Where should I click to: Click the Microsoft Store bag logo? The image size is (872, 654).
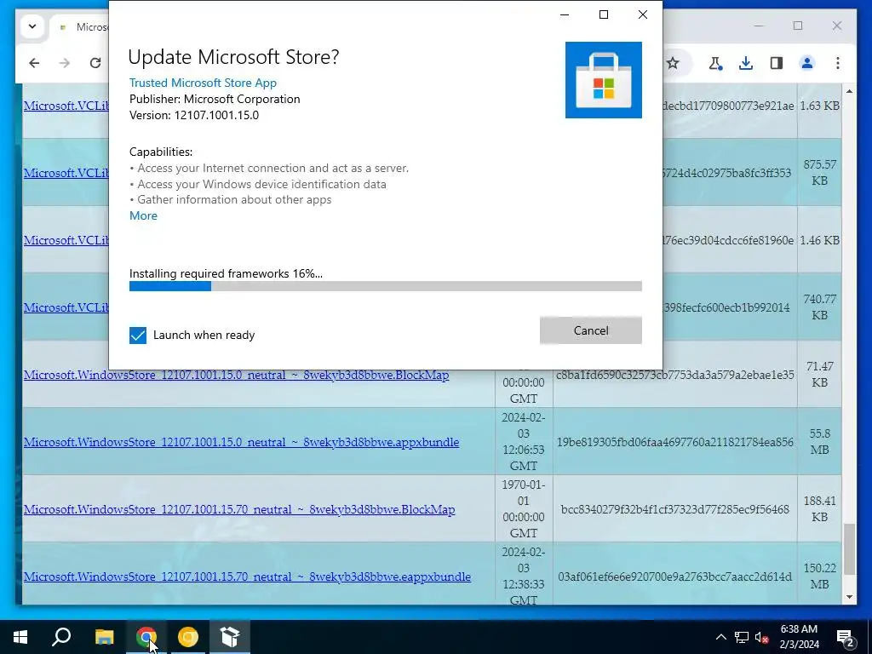[x=604, y=80]
